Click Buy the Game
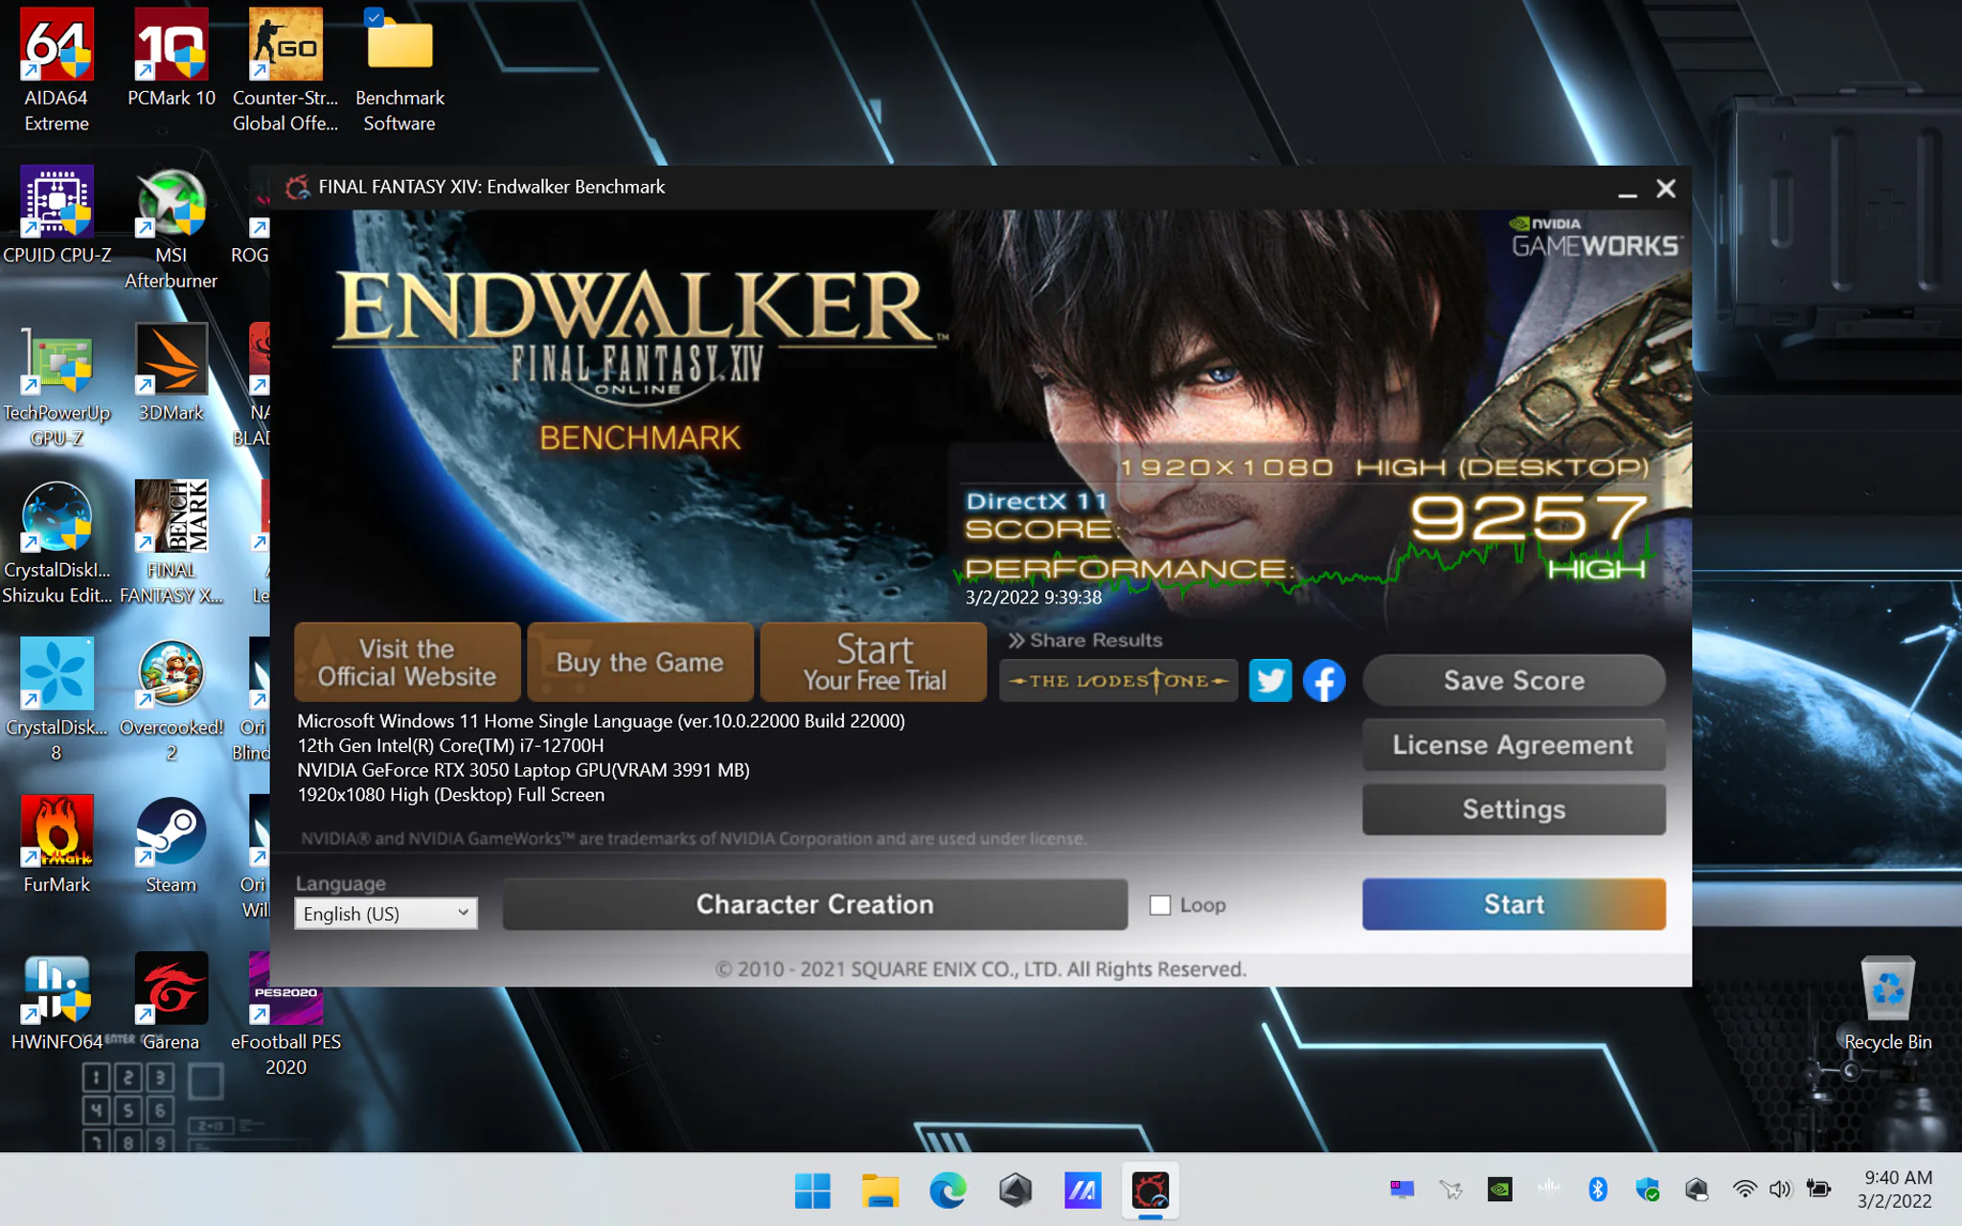 coord(640,662)
